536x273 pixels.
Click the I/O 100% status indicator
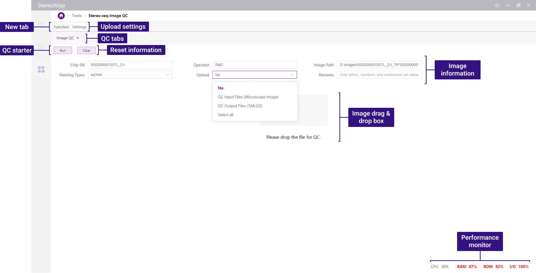pyautogui.click(x=519, y=267)
